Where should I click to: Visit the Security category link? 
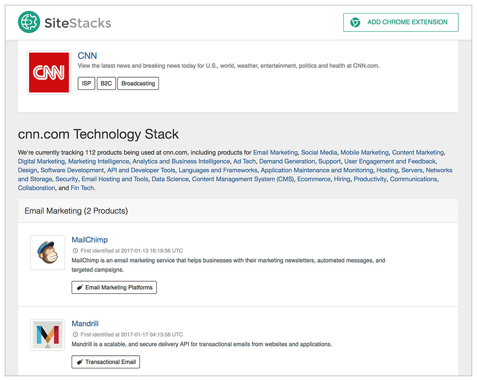pyautogui.click(x=66, y=179)
